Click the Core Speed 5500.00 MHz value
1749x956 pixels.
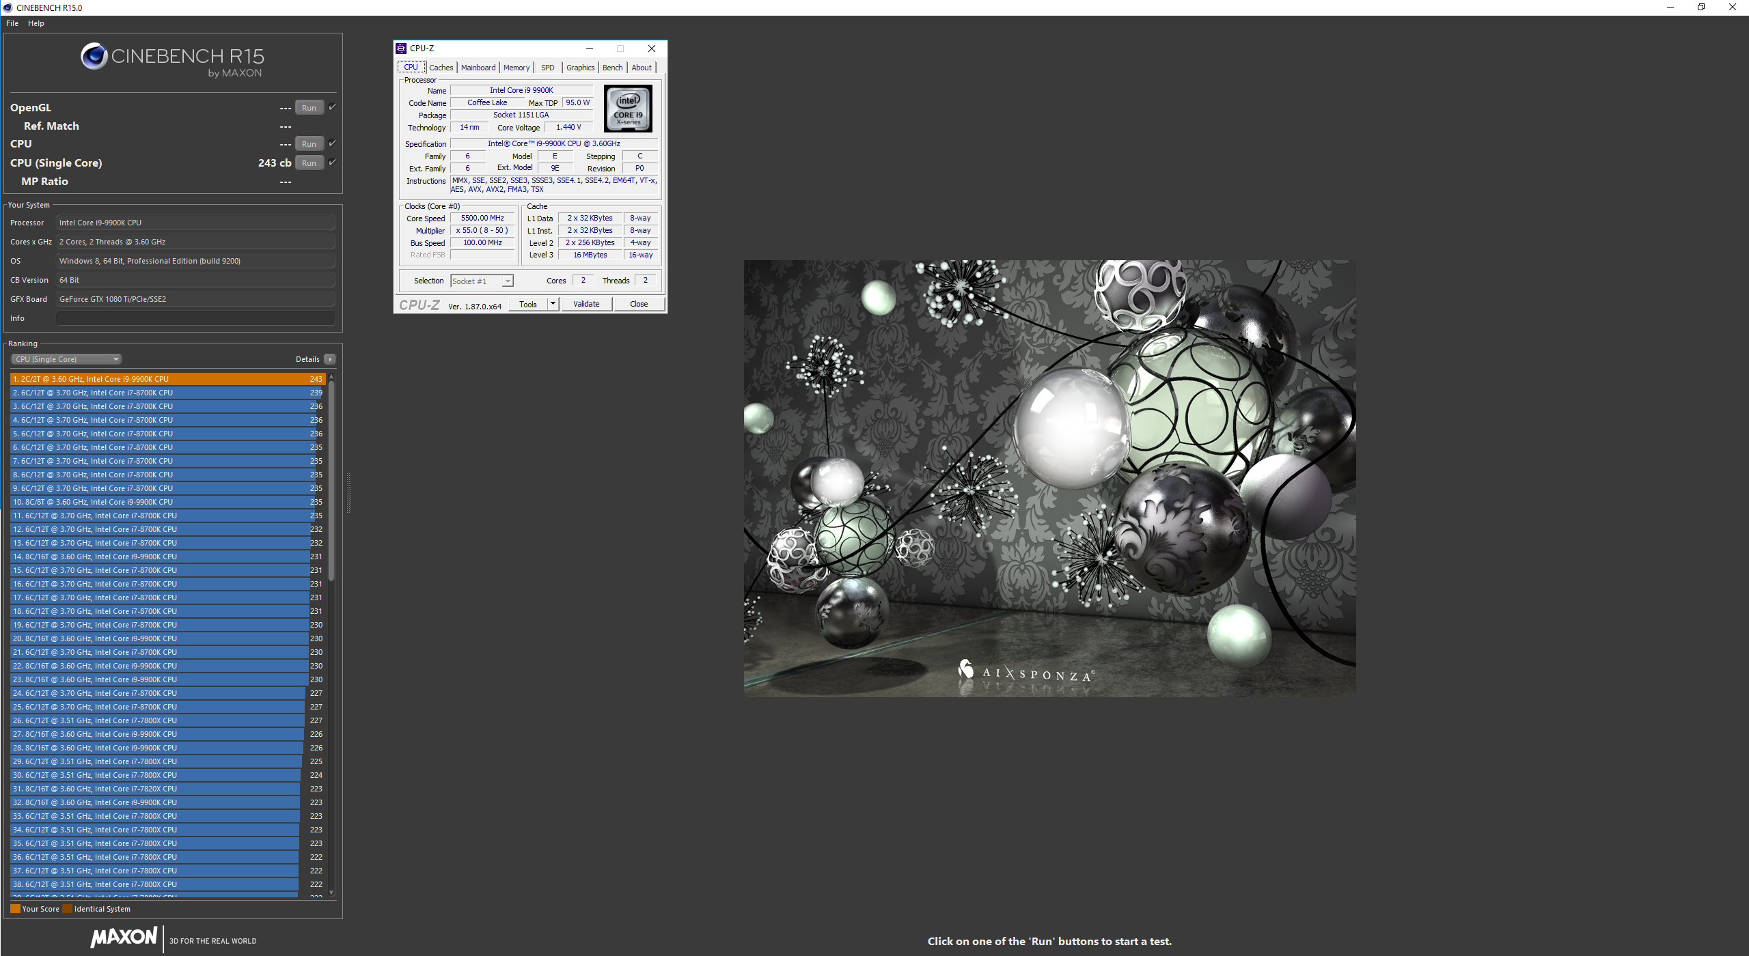[x=482, y=219]
